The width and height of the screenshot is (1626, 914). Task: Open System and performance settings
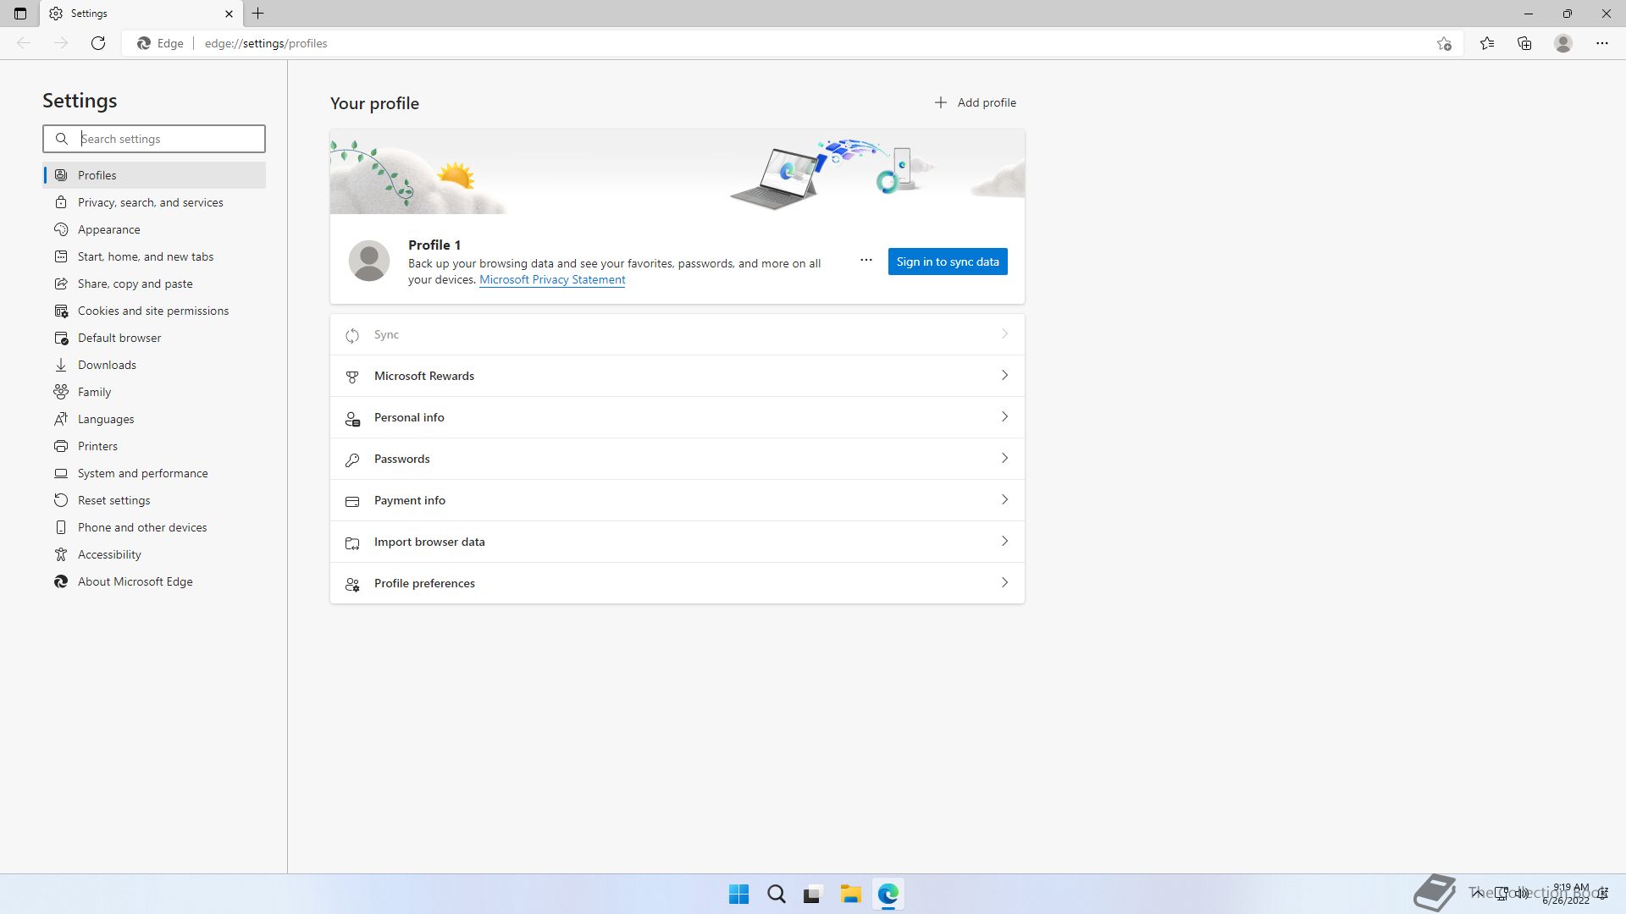[154, 473]
